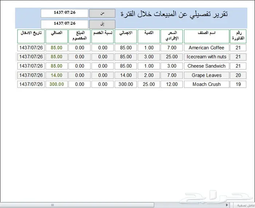Select the Icecream with nuts cell
This screenshot has width=255, height=208.
[207, 57]
